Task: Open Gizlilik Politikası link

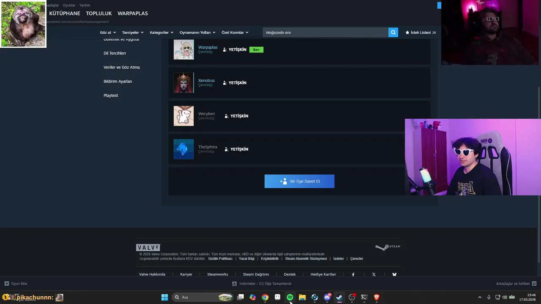Action: (x=220, y=259)
